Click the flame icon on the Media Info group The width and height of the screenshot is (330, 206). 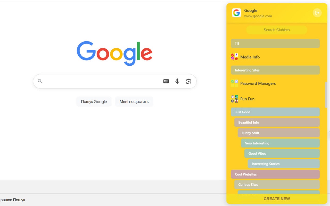point(232,55)
